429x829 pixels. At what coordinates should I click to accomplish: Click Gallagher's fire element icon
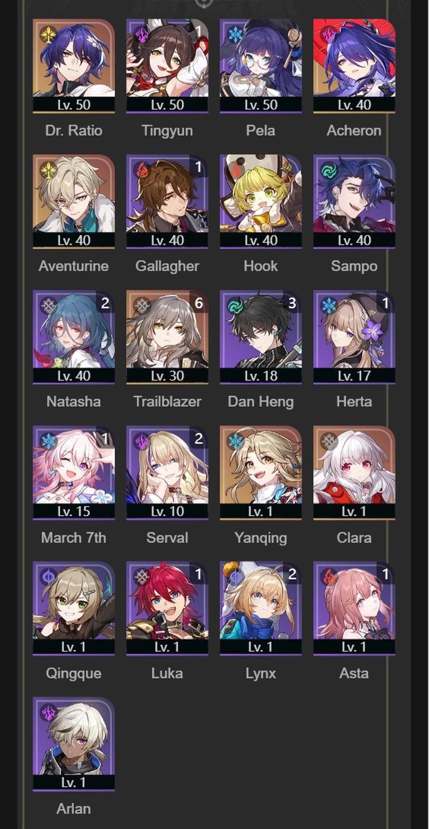141,170
